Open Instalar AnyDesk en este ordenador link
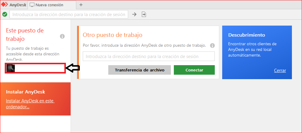The image size is (302, 133). click(x=30, y=104)
